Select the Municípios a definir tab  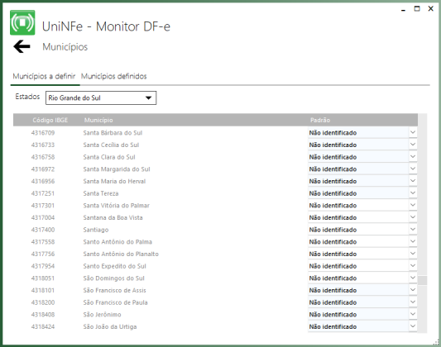coord(44,76)
